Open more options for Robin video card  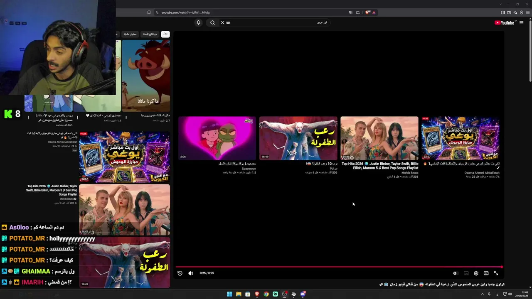(x=28, y=118)
